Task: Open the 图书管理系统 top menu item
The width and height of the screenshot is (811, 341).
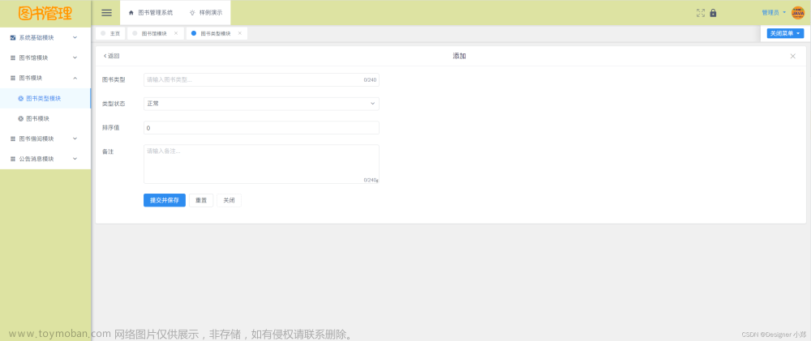Action: coord(151,12)
